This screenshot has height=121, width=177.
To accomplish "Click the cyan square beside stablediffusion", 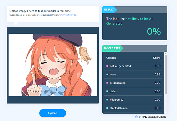I will coord(107,108).
